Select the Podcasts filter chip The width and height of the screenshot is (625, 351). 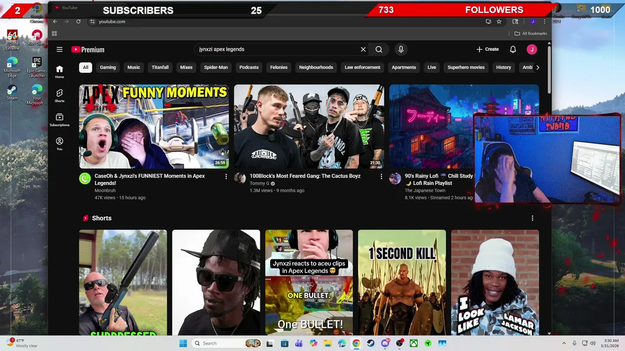pyautogui.click(x=249, y=67)
